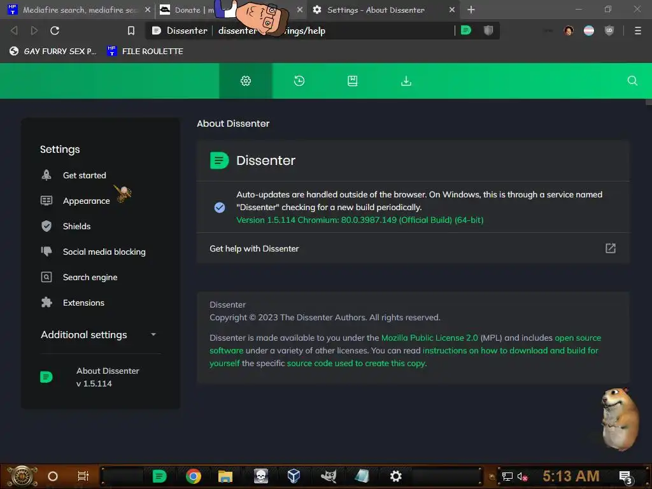
Task: Select About Dissenter v 1.5.114 in sidebar
Action: [107, 377]
